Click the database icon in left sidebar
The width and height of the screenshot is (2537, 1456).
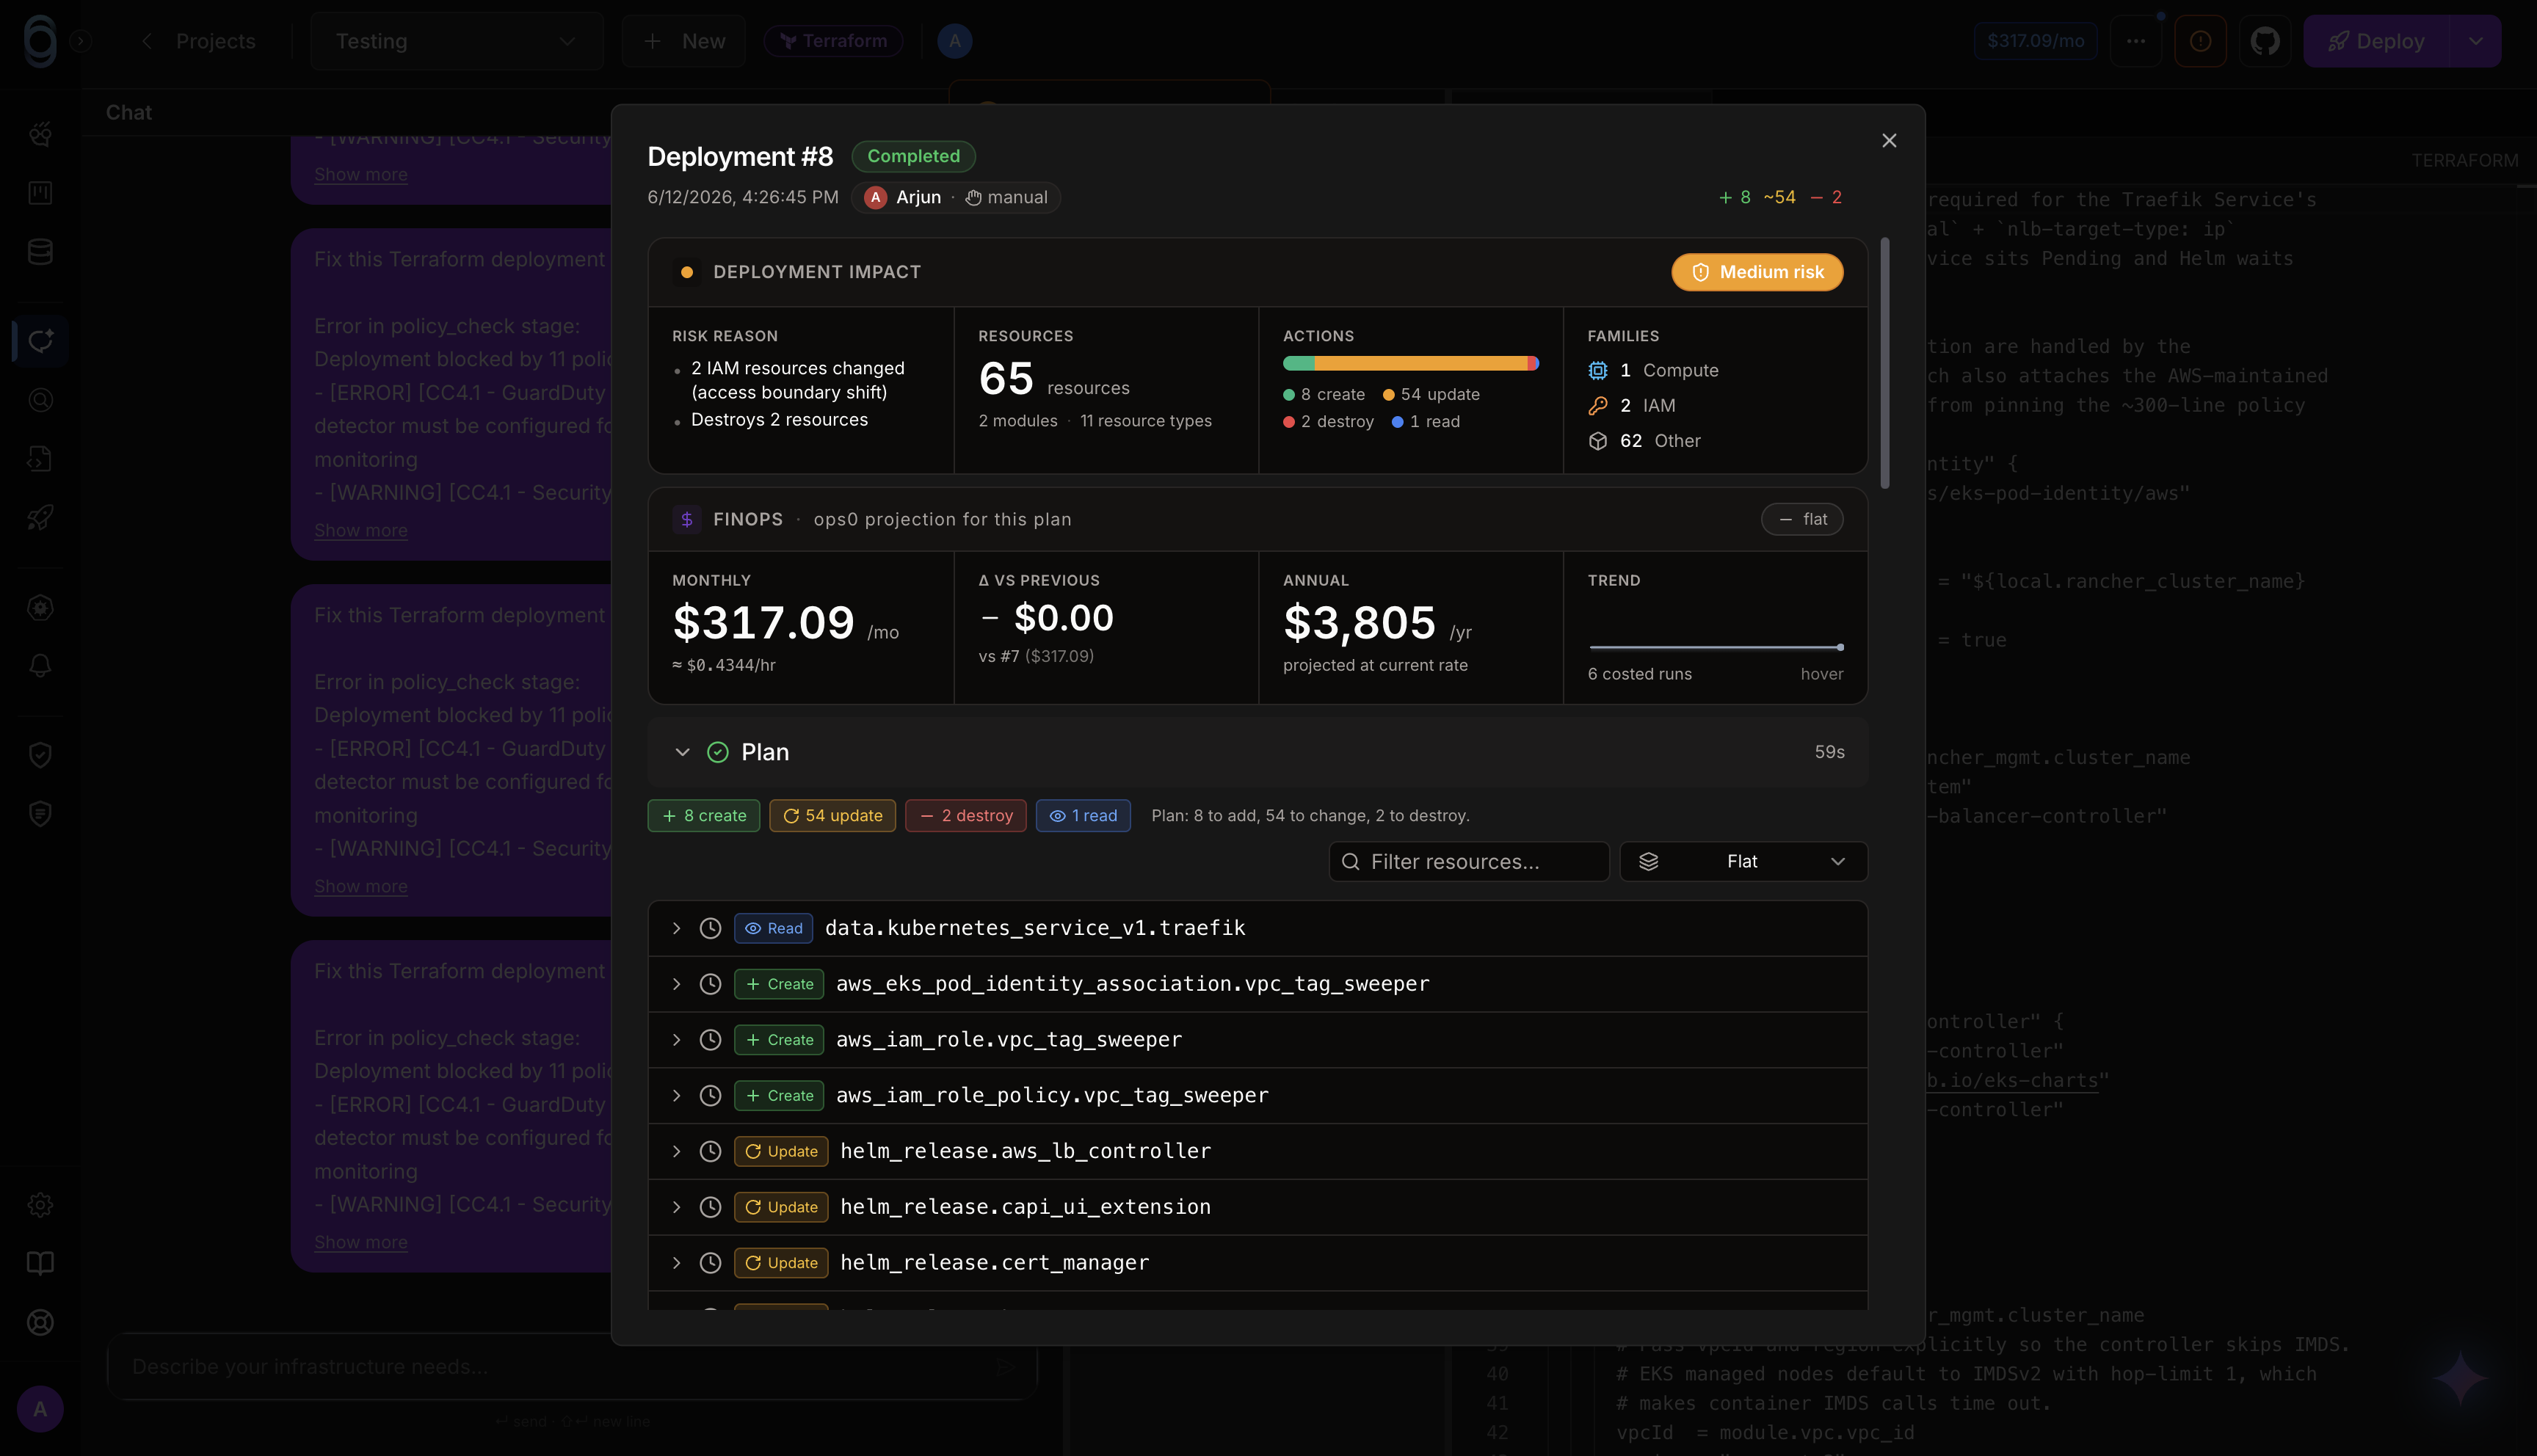point(40,251)
